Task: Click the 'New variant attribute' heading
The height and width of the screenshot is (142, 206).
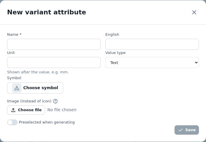Action: pos(46,12)
